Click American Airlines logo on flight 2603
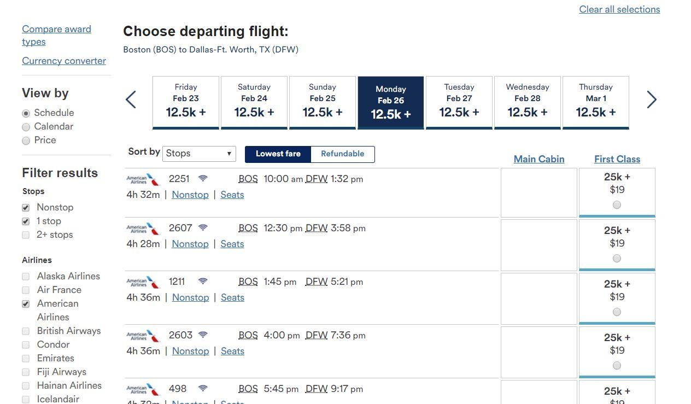Screen dimensions: 691x404 pyautogui.click(x=143, y=335)
